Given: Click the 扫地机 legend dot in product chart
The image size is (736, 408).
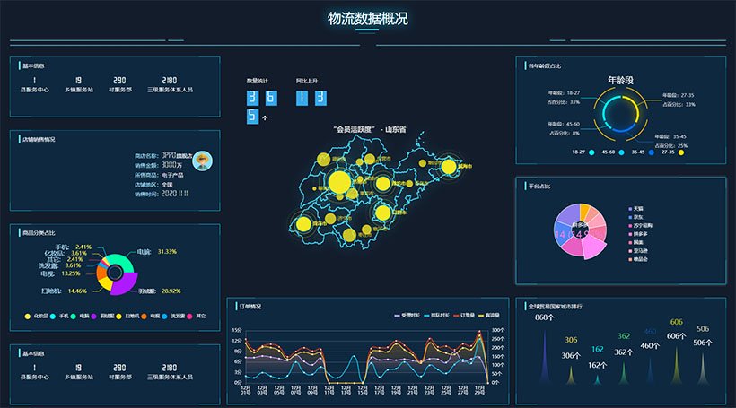Looking at the screenshot, I should (x=117, y=316).
